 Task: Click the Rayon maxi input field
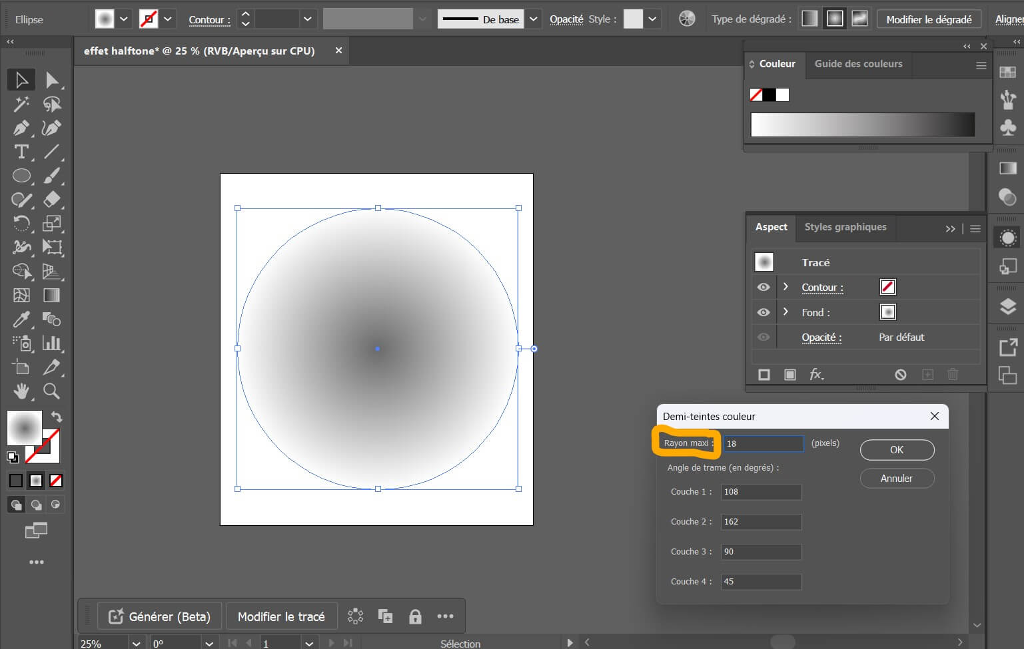click(x=764, y=443)
